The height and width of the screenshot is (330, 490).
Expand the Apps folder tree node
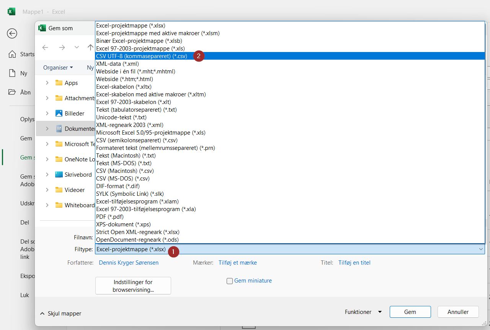[x=47, y=83]
